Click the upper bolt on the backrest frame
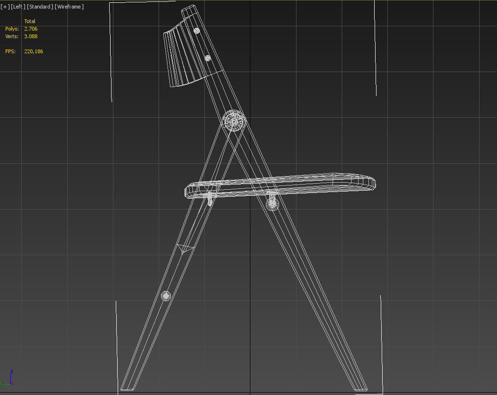 point(197,31)
